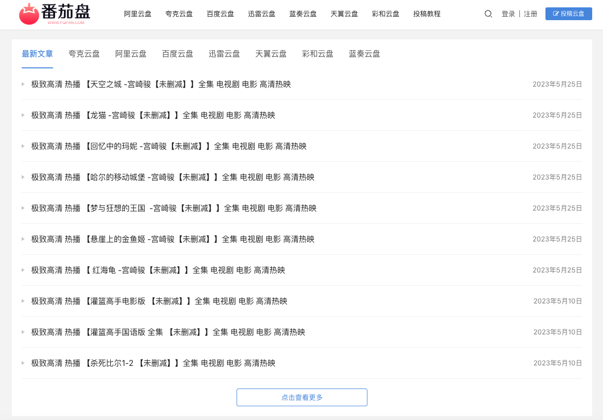Open 阿里云盘 in top navigation

138,14
